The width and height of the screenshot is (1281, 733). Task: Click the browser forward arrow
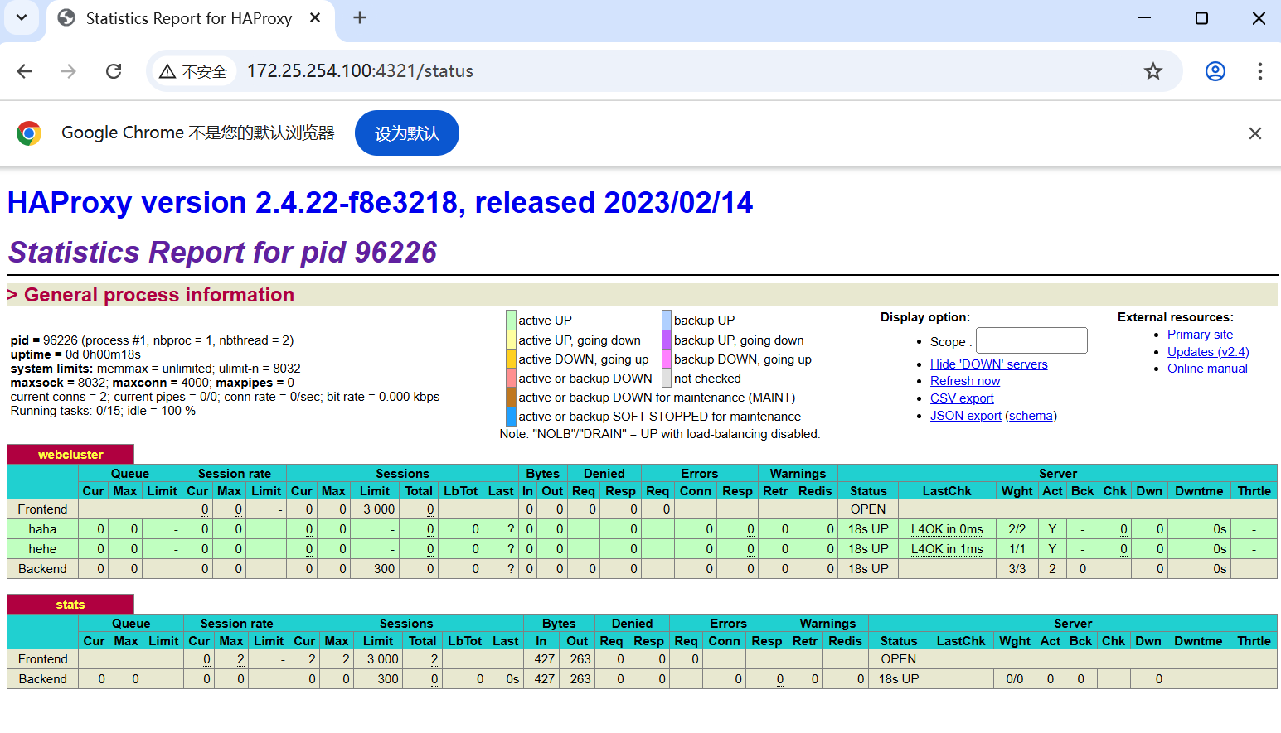69,71
